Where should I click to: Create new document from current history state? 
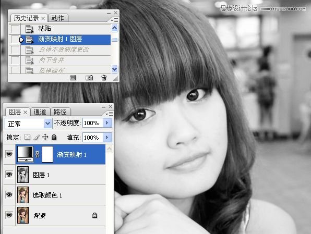73,78
